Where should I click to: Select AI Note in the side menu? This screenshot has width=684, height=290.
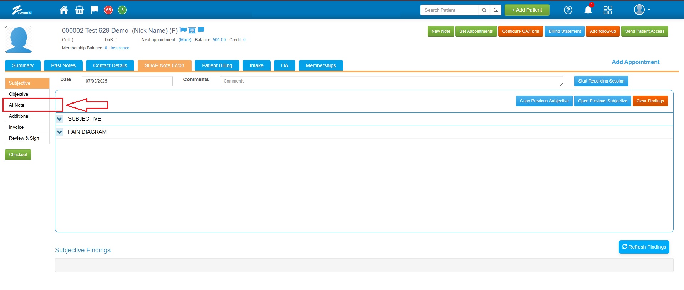[x=17, y=105]
